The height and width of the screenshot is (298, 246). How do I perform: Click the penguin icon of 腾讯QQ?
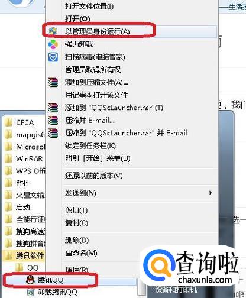coord(31,280)
